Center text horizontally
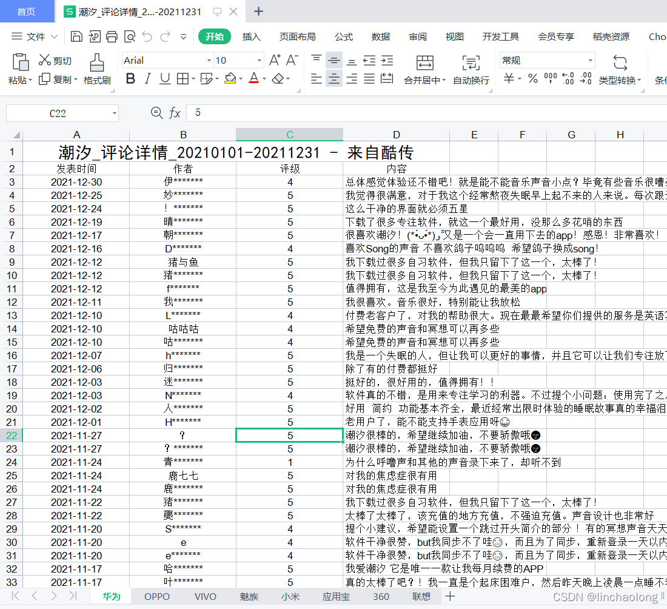This screenshot has width=667, height=609. tap(334, 79)
